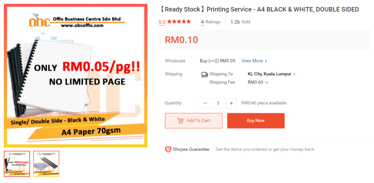374x183 pixels.
Task: Click the shipping truck icon
Action: click(205, 75)
